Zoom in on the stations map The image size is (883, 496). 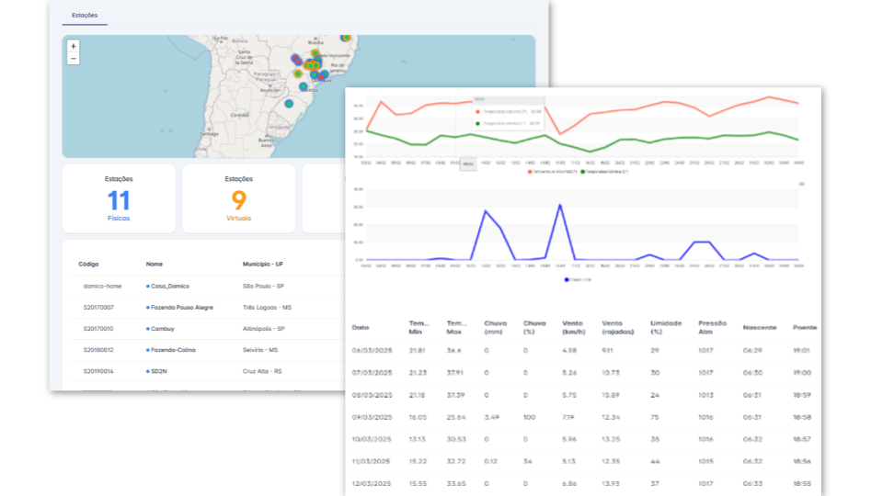(74, 46)
